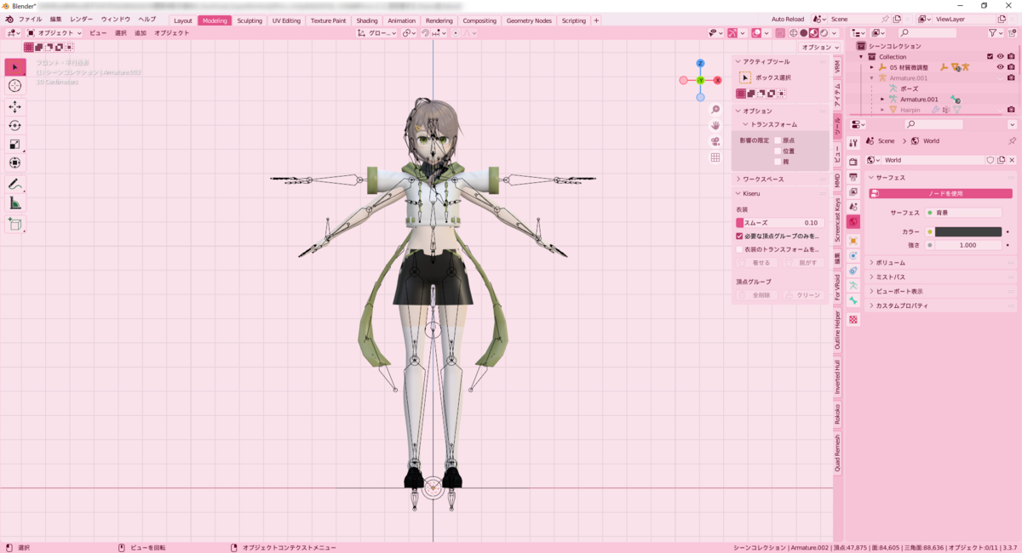This screenshot has width=1022, height=553.
Task: Choose the Move tool
Action: click(x=15, y=106)
